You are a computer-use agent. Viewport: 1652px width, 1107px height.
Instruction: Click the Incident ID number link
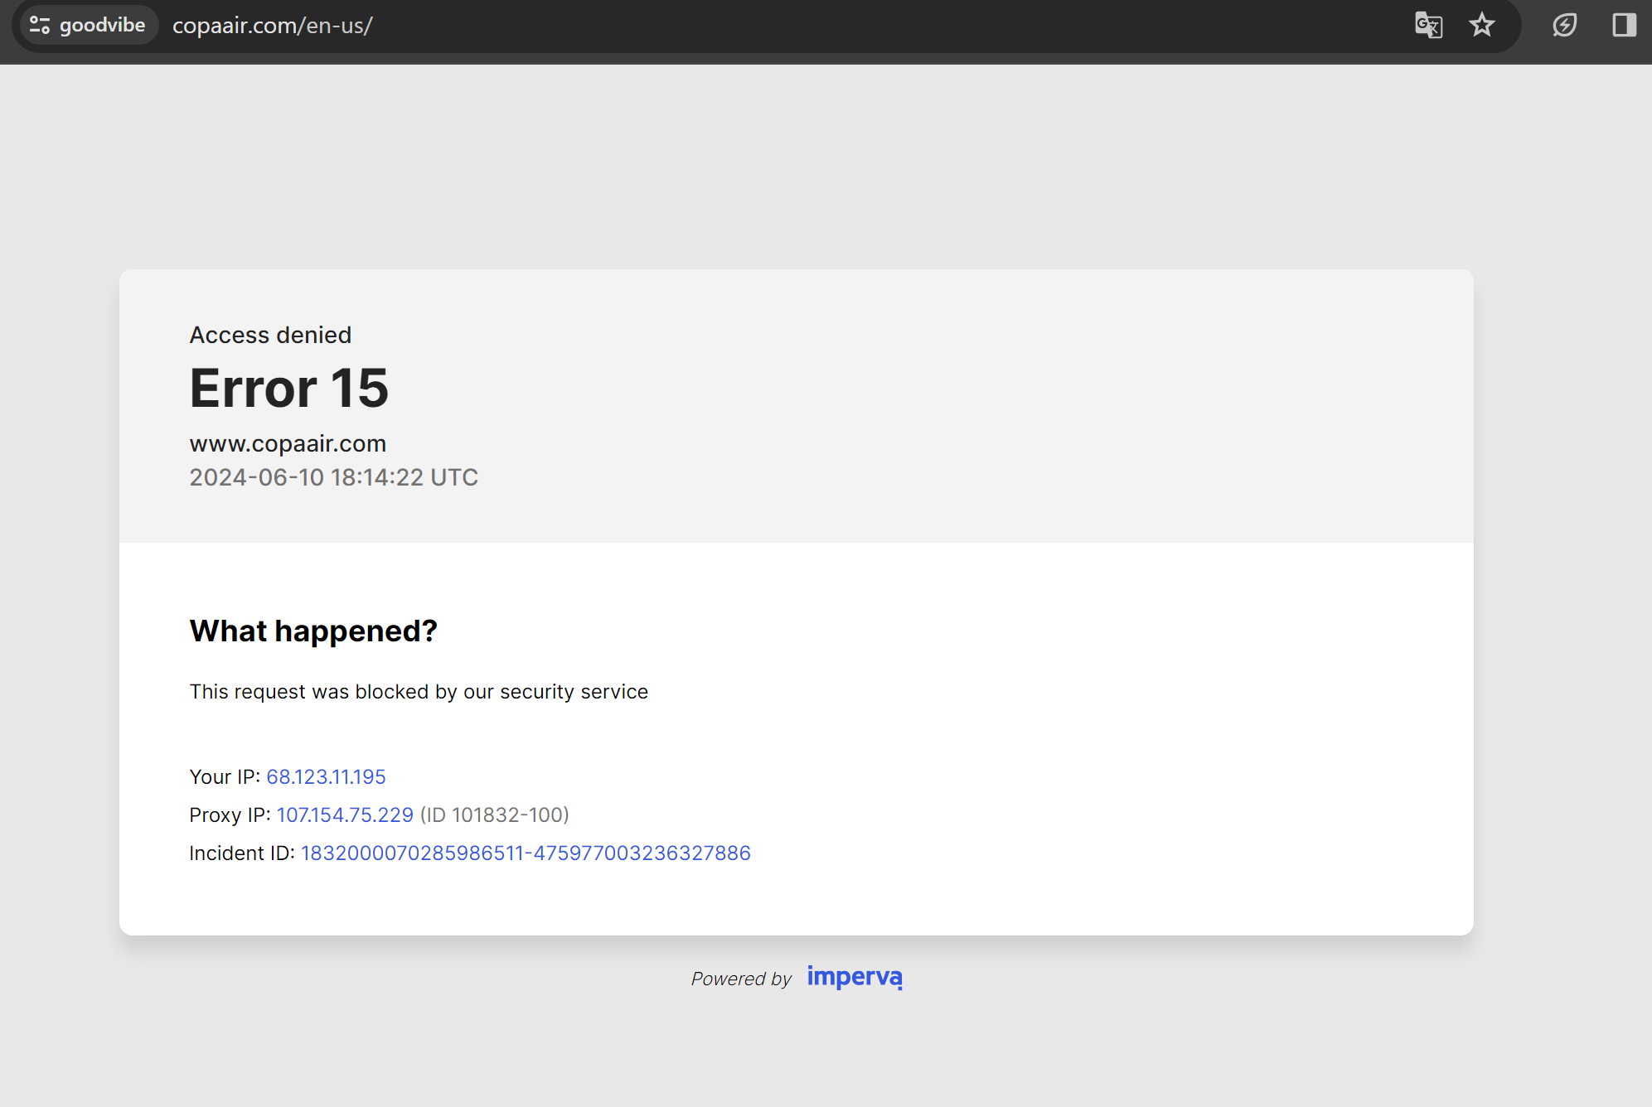(x=526, y=853)
